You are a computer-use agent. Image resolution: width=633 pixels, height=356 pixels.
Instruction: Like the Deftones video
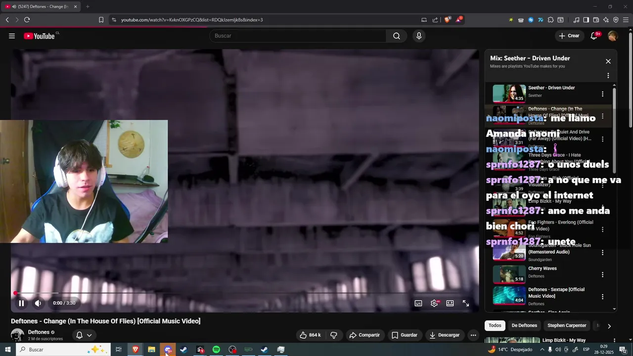pyautogui.click(x=310, y=335)
